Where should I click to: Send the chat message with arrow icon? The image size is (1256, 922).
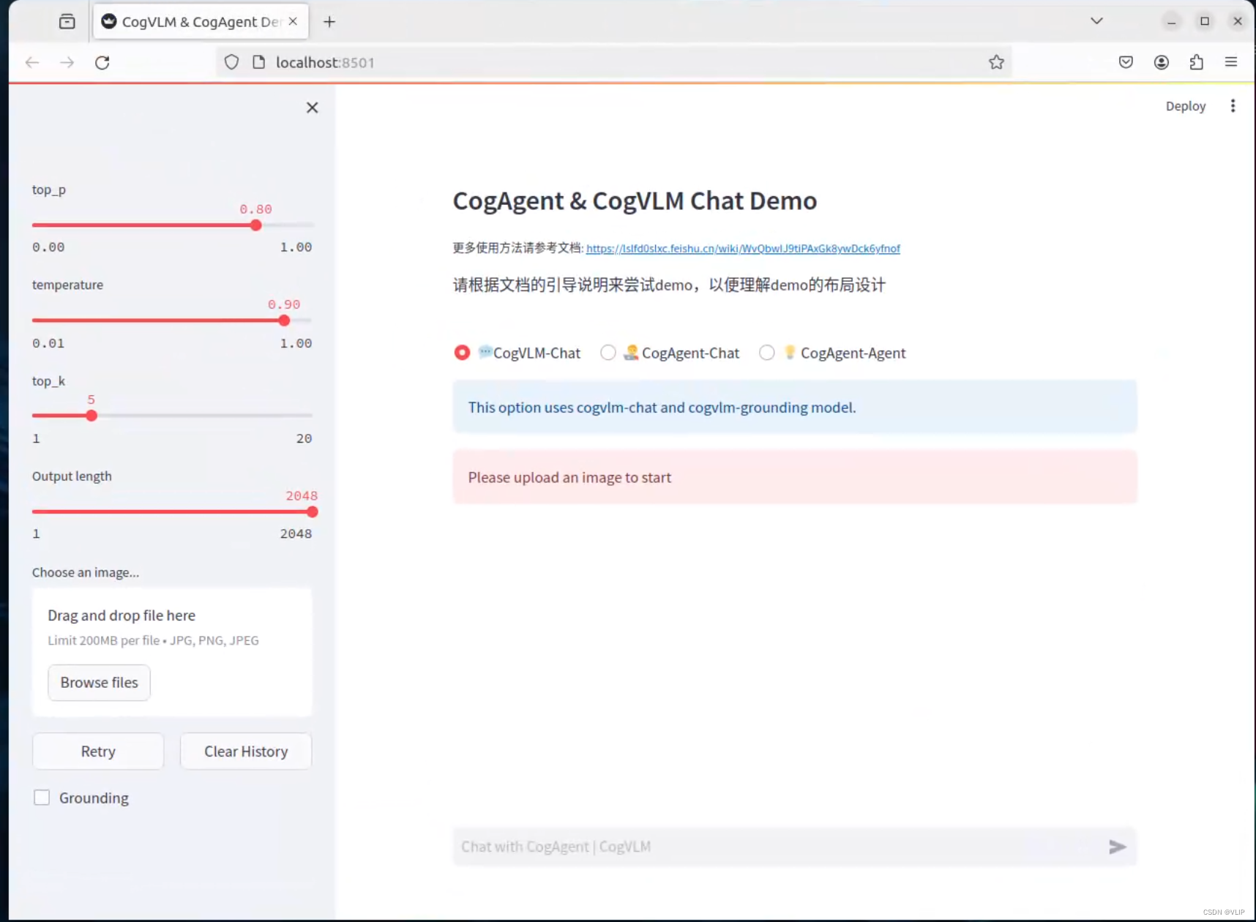point(1117,847)
